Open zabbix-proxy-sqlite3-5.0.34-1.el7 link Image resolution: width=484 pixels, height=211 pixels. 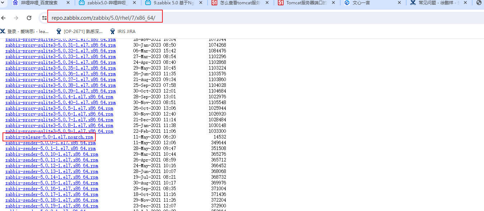[x=61, y=62]
